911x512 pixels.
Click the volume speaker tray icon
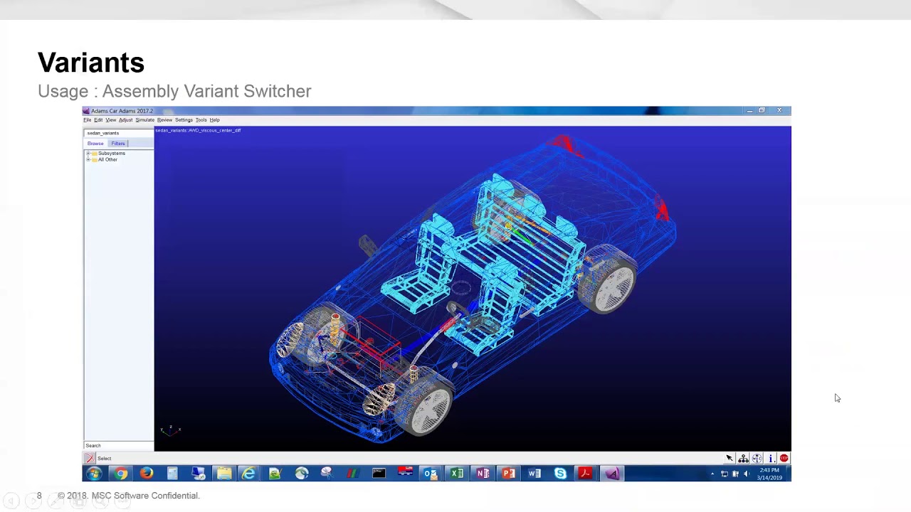(x=746, y=474)
